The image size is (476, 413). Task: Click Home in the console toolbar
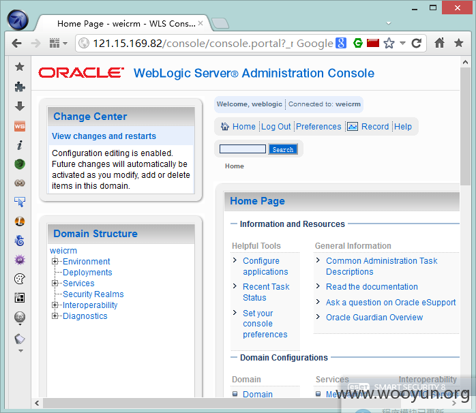[243, 126]
